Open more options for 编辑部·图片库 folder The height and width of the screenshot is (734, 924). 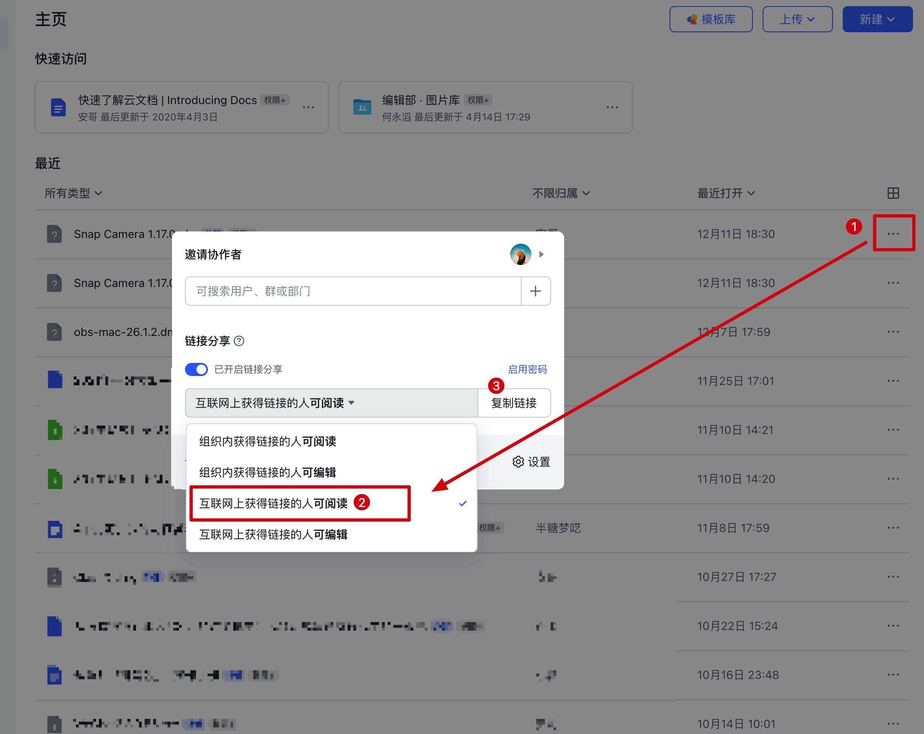pos(612,107)
